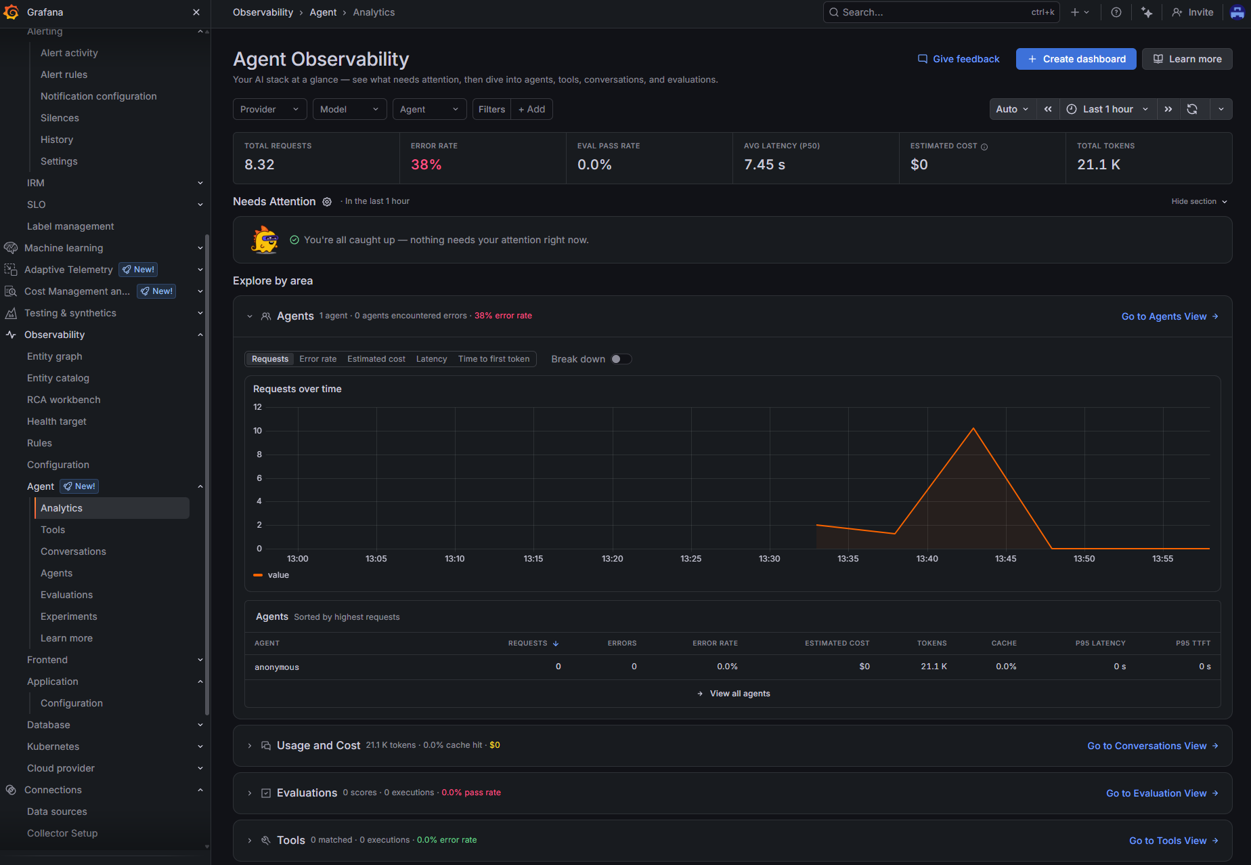
Task: Click the Give feedback link
Action: pyautogui.click(x=959, y=59)
